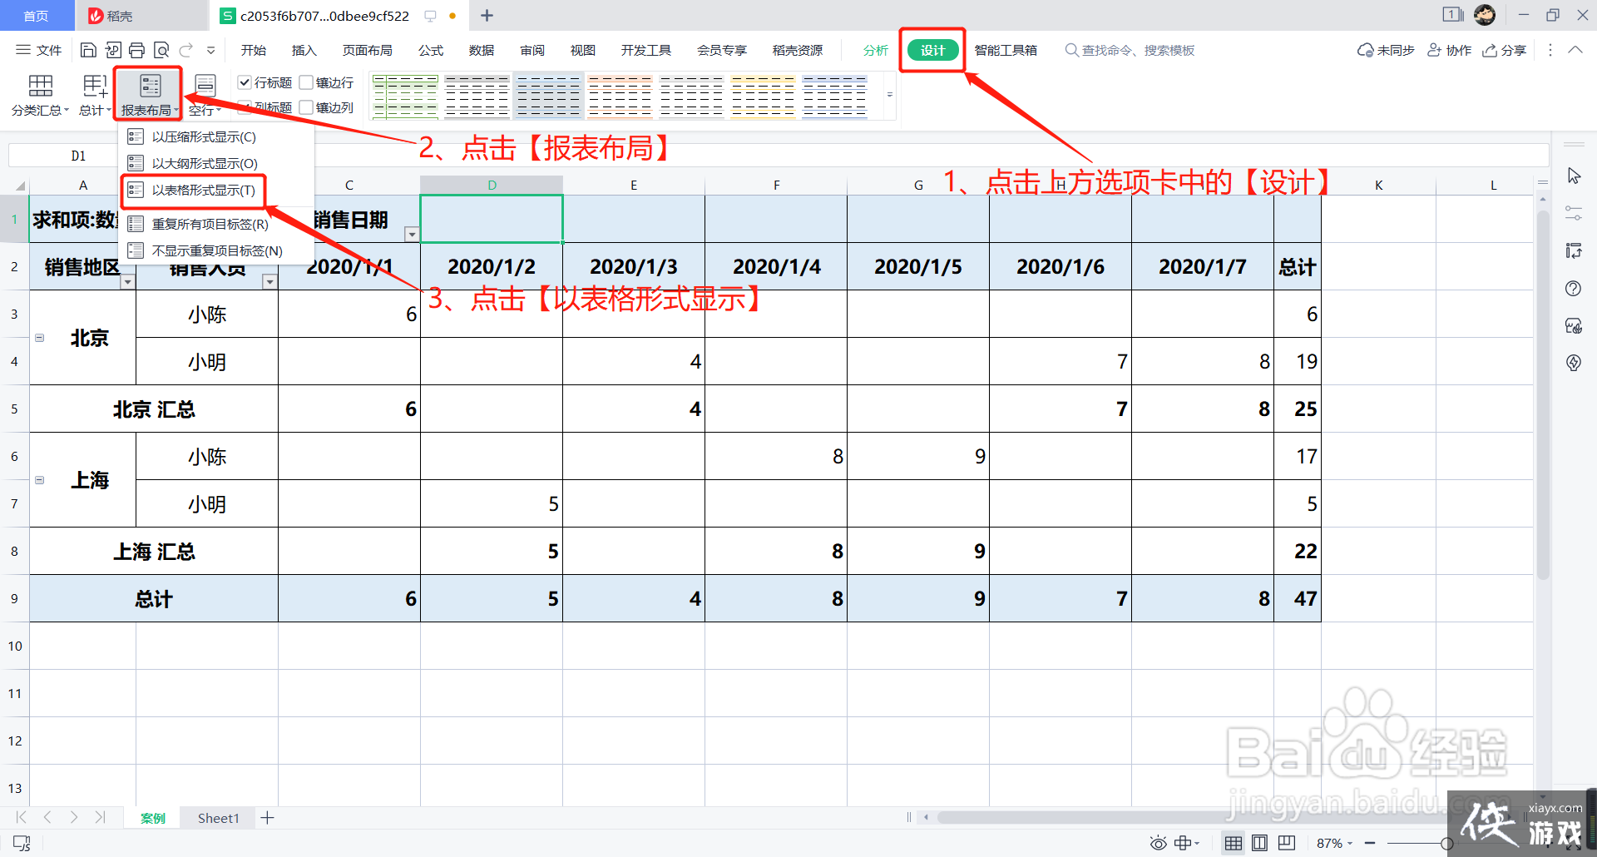Click the Save icon in quick toolbar
Viewport: 1597px width, 857px height.
click(x=88, y=50)
